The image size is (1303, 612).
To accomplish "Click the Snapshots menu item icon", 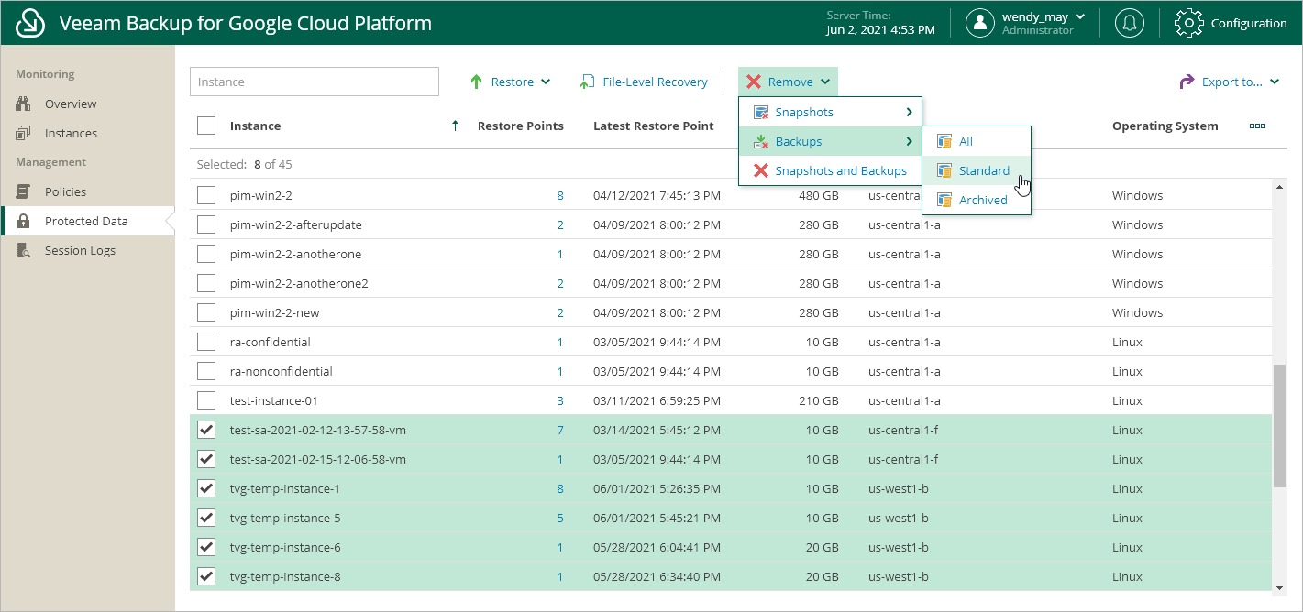I will coord(760,112).
